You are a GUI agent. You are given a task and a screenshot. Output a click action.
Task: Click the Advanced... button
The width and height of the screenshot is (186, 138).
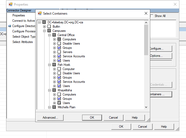(50, 118)
